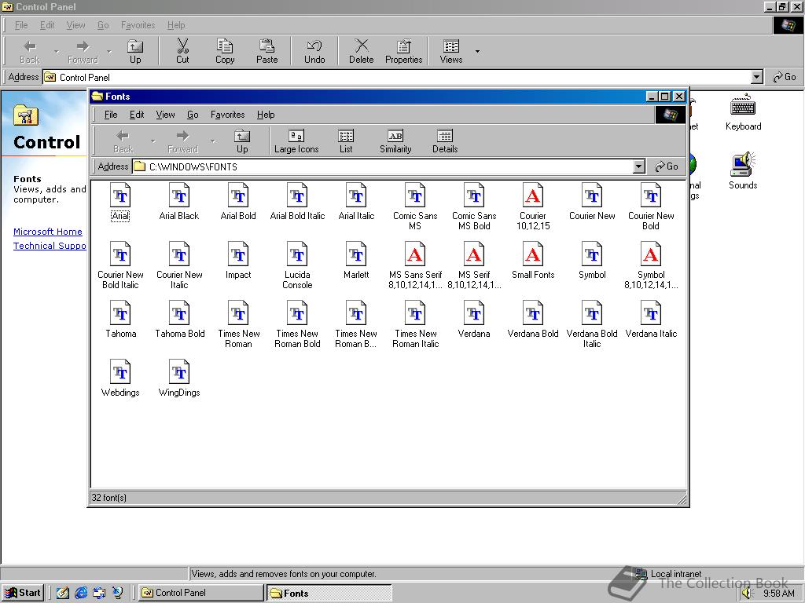Go Up one folder in Fonts window
The width and height of the screenshot is (805, 603).
tap(242, 141)
